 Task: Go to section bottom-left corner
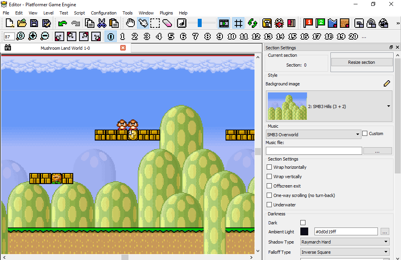pyautogui.click(x=59, y=36)
